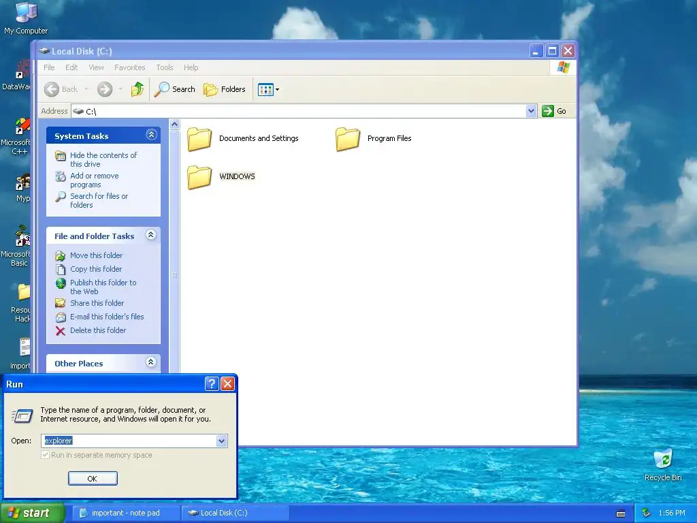
Task: Click the Search magnifier toolbar button
Action: pyautogui.click(x=175, y=89)
